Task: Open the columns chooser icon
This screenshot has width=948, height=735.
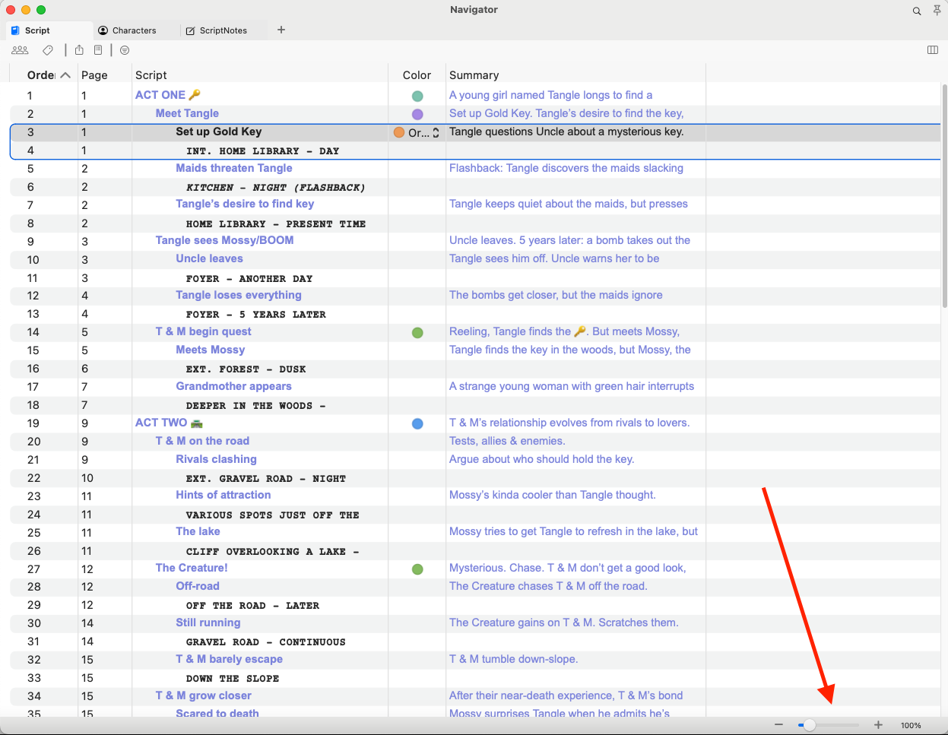Action: click(933, 50)
